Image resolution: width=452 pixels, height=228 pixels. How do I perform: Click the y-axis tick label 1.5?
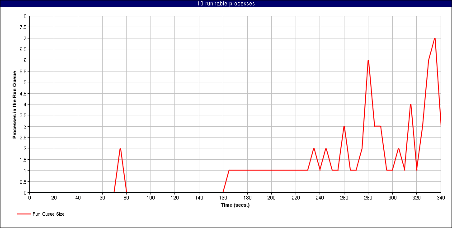coord(24,159)
